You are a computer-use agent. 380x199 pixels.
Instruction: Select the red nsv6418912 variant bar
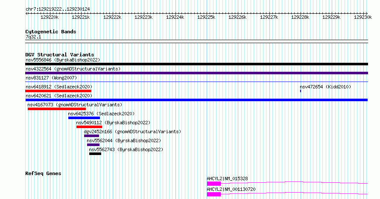pos(58,91)
